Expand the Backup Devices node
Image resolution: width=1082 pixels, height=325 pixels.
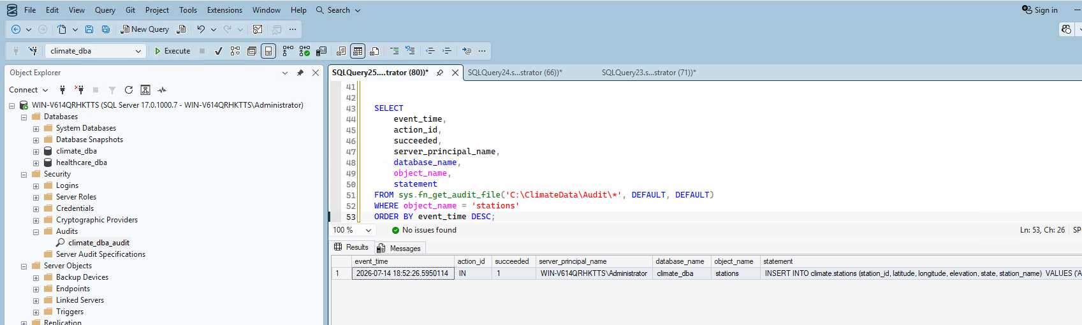pyautogui.click(x=36, y=278)
